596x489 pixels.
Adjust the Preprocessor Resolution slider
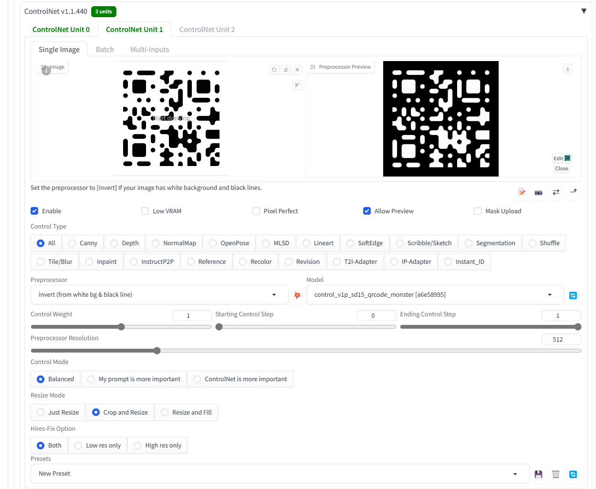point(306,351)
